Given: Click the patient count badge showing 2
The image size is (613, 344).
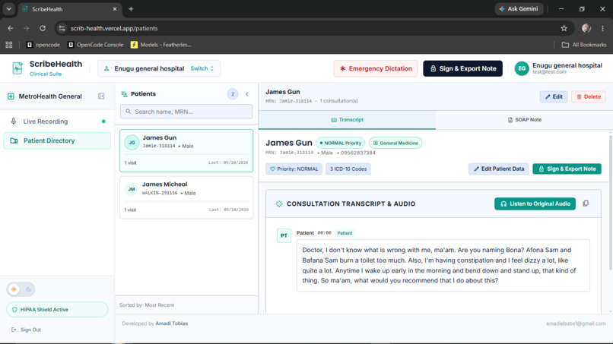Looking at the screenshot, I should point(233,94).
